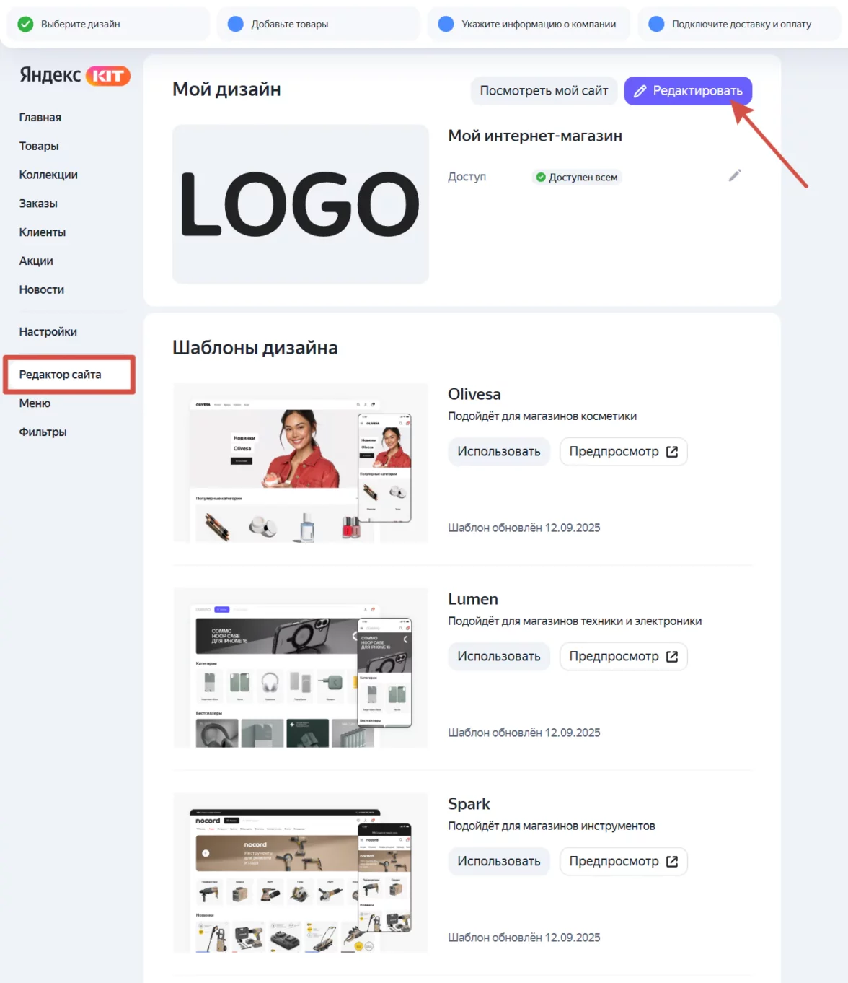The image size is (848, 983).
Task: Open Настройки in the sidebar
Action: pyautogui.click(x=48, y=332)
